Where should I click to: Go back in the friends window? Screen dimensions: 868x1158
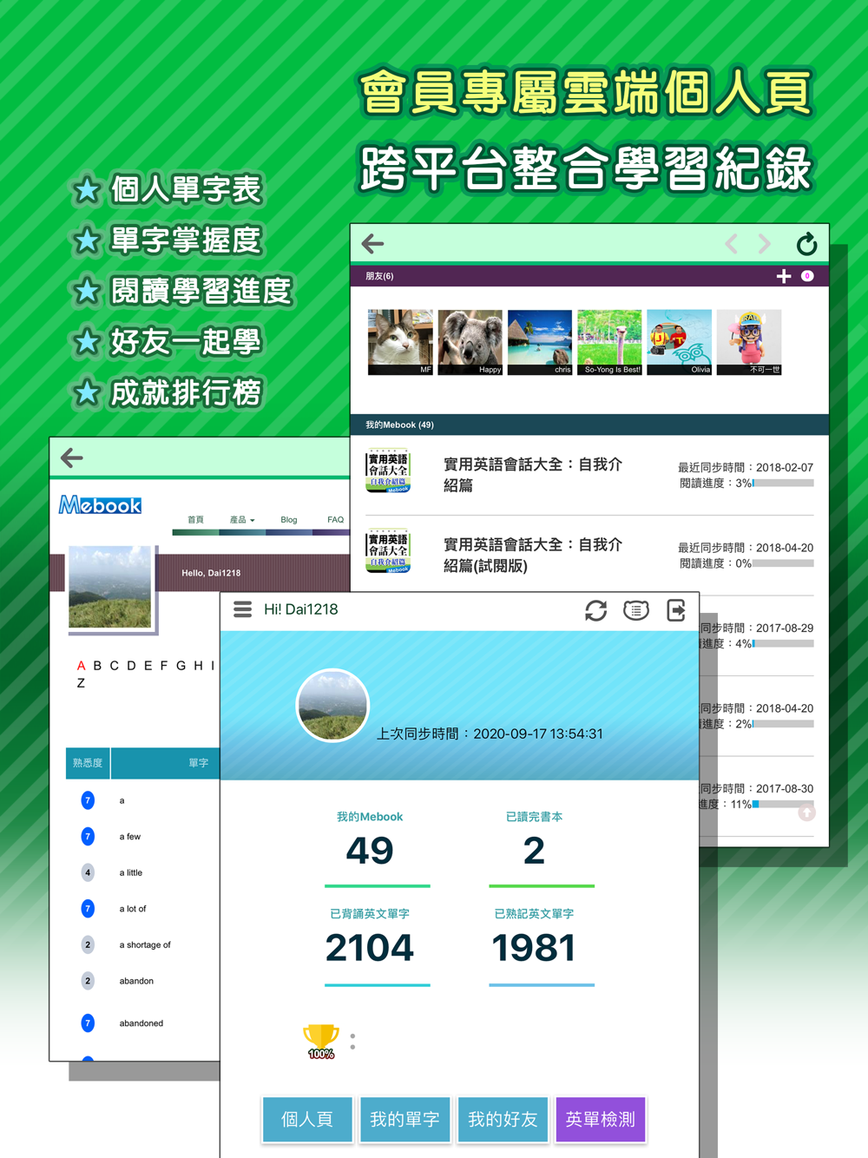click(372, 244)
